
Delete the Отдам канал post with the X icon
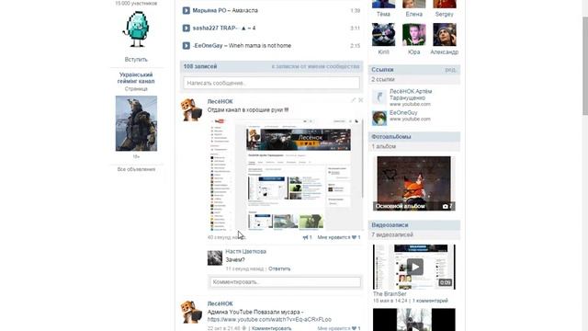[x=360, y=100]
